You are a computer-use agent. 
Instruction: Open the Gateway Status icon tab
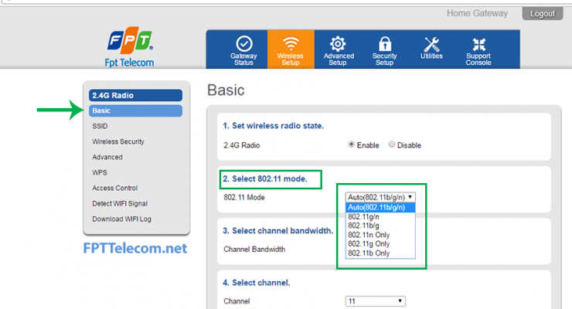coord(243,50)
